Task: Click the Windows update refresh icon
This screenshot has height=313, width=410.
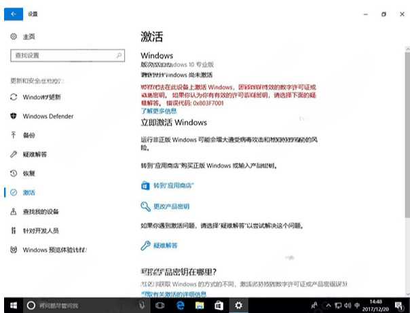Action: pos(14,97)
